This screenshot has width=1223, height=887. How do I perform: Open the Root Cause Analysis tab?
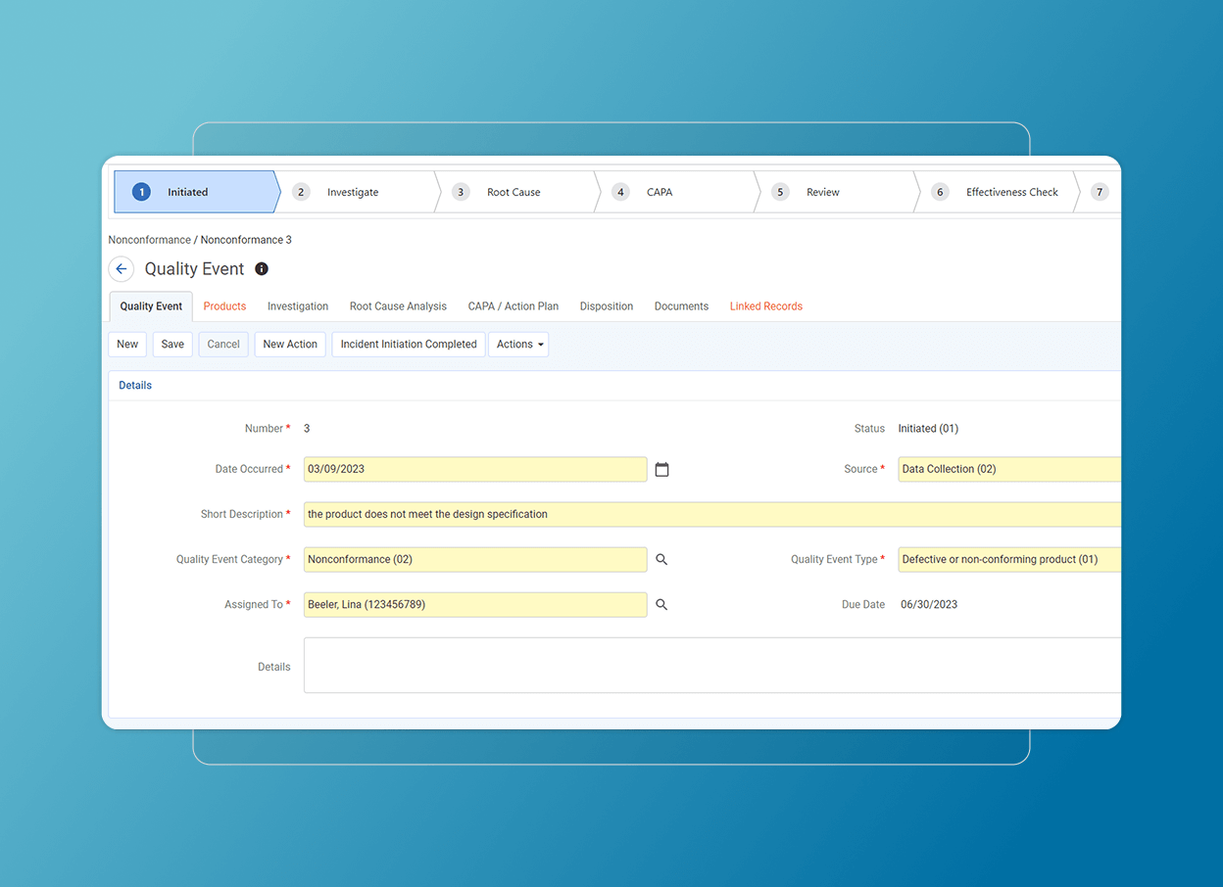(x=397, y=305)
